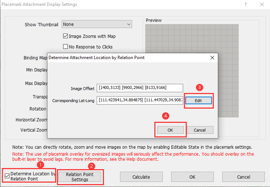Open Relation Point Settings

coord(80,177)
